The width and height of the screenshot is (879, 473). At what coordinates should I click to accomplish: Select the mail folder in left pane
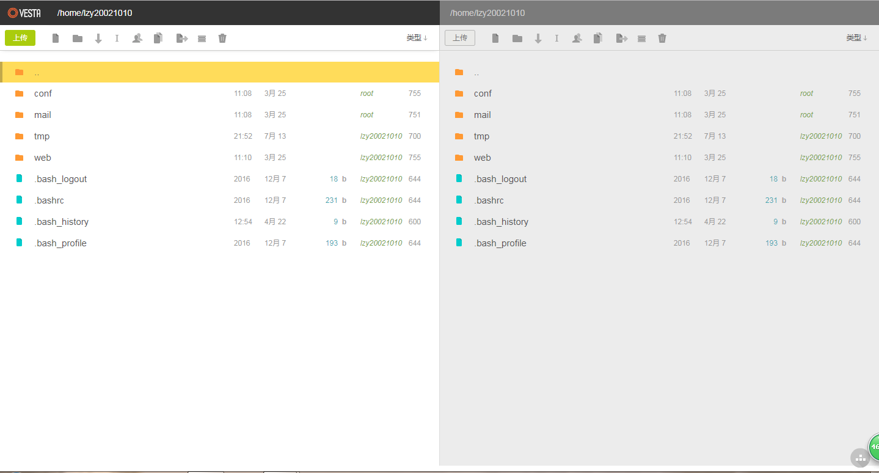coord(220,115)
